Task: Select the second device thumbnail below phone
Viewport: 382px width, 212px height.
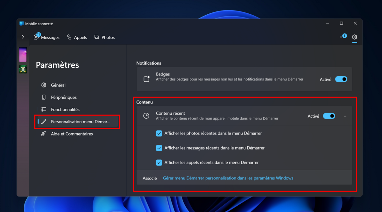Action: (23, 69)
